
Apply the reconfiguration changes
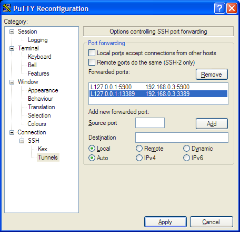(165, 222)
